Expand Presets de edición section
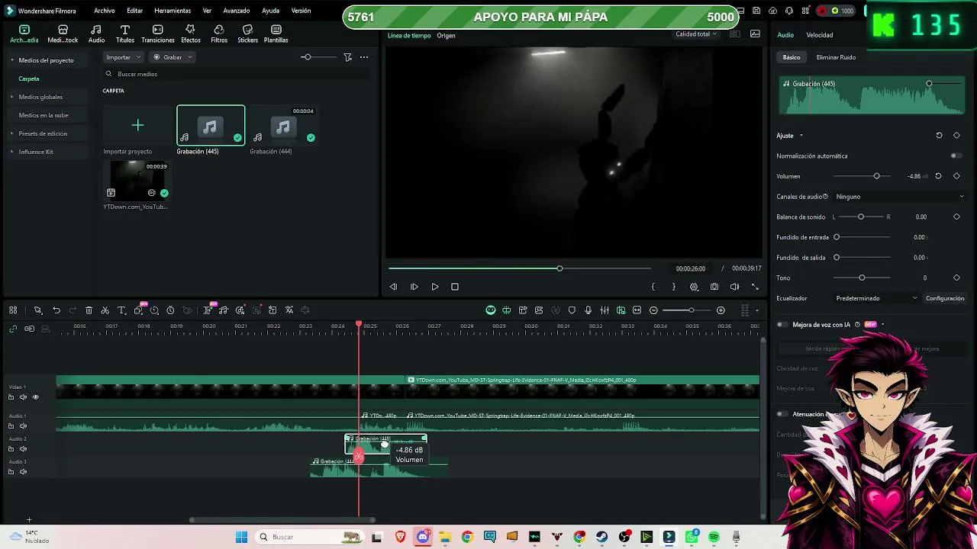 12,133
